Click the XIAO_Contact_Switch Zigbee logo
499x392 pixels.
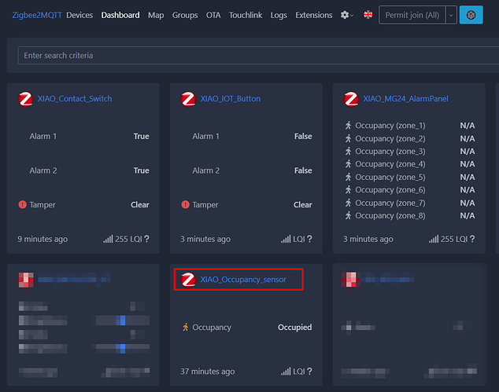[26, 99]
